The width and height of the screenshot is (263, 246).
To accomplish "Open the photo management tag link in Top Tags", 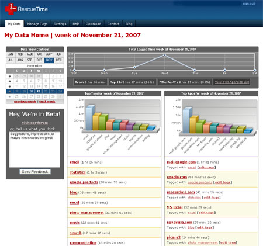I will tap(86, 213).
